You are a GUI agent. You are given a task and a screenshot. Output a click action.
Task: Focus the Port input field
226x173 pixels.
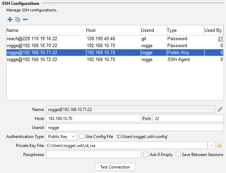[188, 118]
